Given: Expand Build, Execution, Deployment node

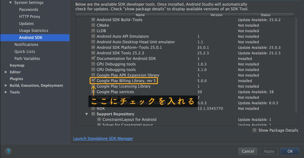Looking at the screenshot, I should coord(6,86).
